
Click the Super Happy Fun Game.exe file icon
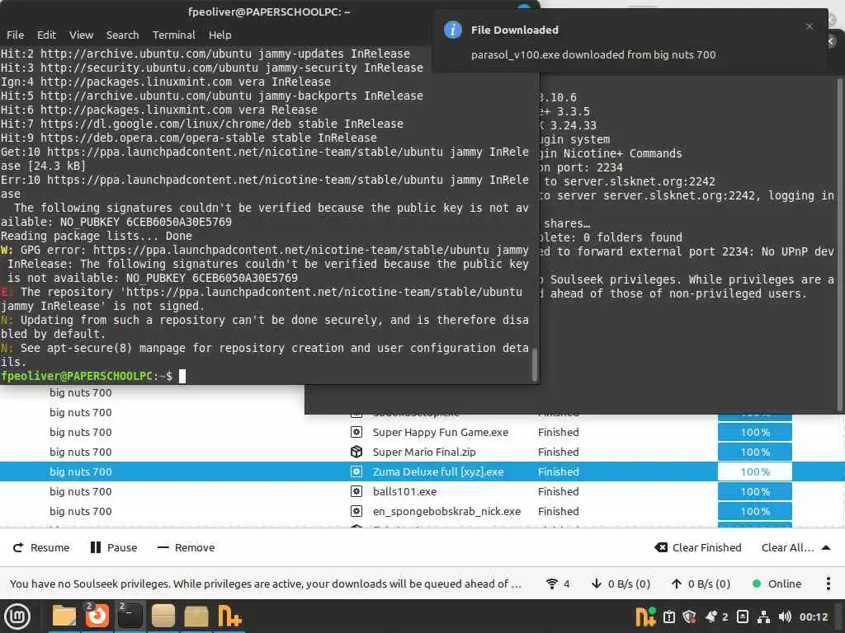[x=356, y=432]
